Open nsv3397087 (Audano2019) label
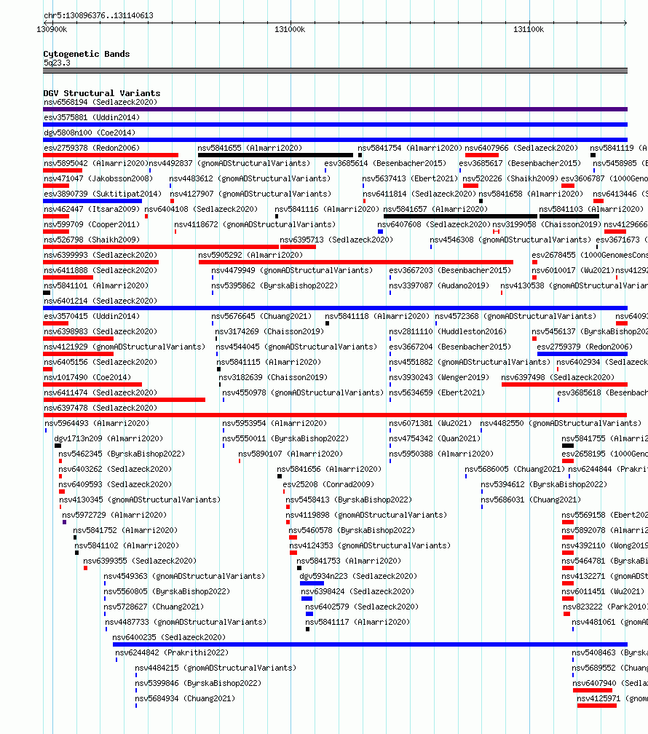The width and height of the screenshot is (648, 734). pos(439,285)
